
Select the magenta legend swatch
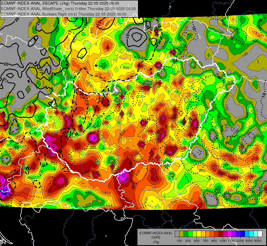[x=230, y=234]
